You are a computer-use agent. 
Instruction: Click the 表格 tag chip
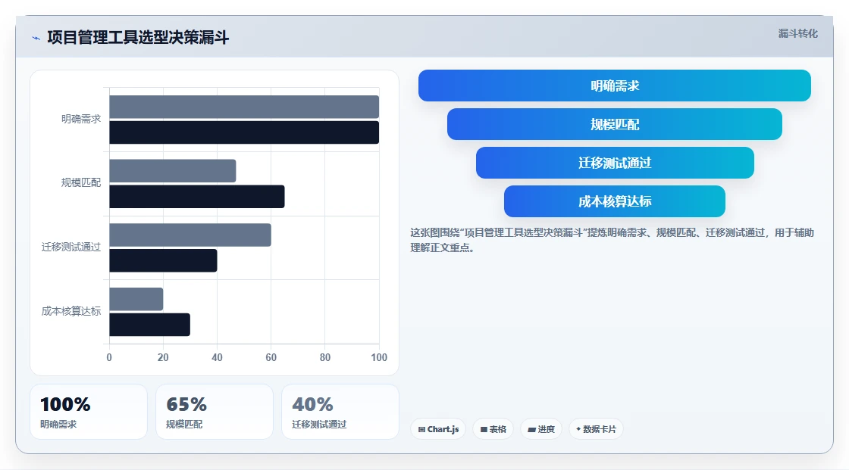(x=493, y=429)
